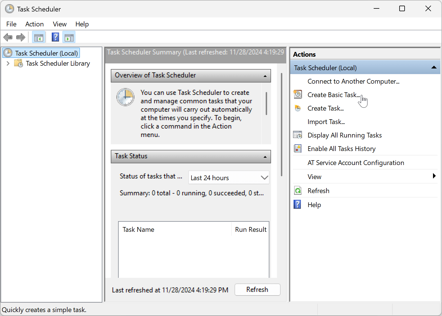Screen dimensions: 442x316
Task: Click Import Task... action
Action: (x=326, y=122)
